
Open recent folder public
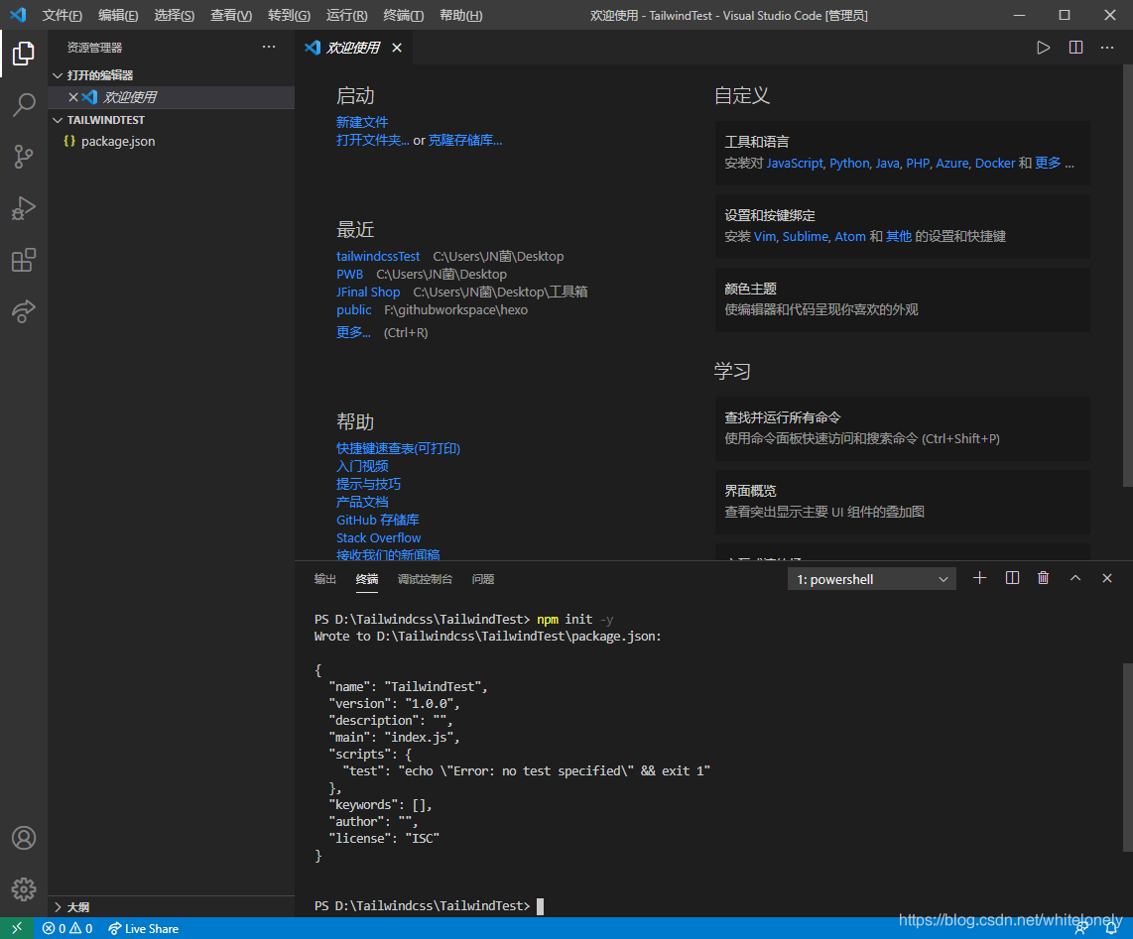click(354, 310)
